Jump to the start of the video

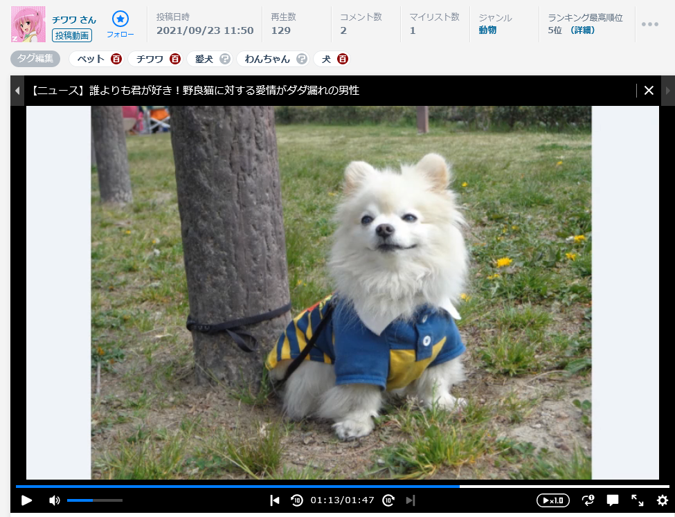point(275,500)
